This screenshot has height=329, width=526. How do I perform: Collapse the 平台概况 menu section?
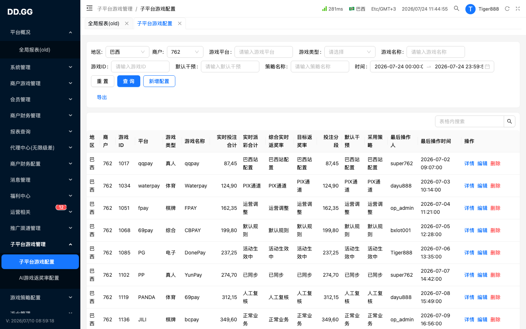coord(40,32)
